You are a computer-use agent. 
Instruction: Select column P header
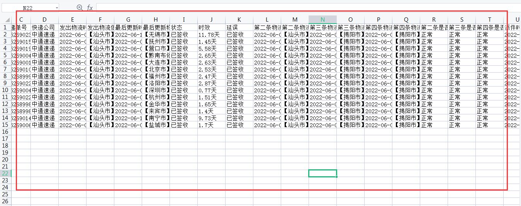tap(378, 20)
